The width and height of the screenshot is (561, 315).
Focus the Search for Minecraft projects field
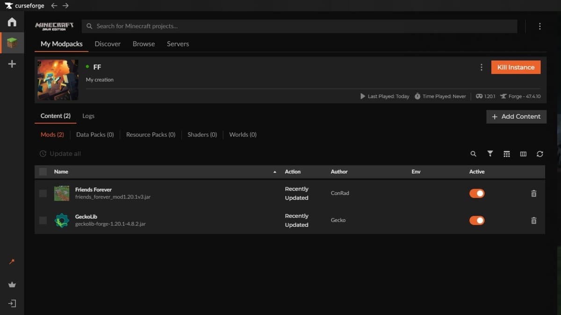pyautogui.click(x=300, y=26)
